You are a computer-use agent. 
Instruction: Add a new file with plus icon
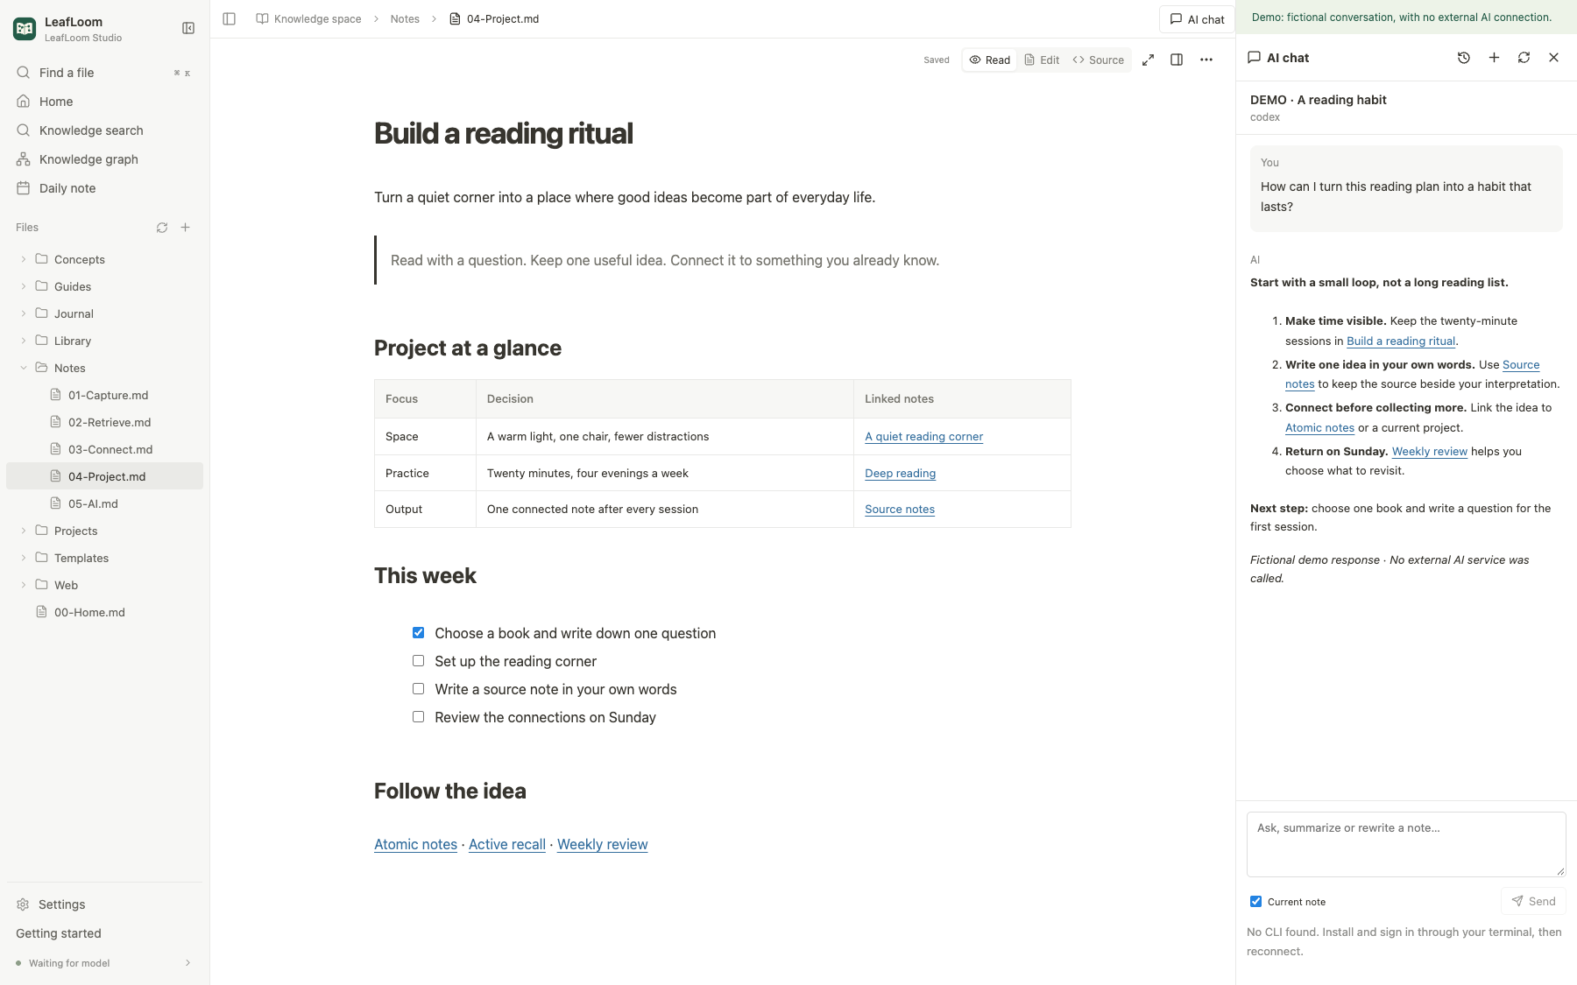tap(186, 228)
